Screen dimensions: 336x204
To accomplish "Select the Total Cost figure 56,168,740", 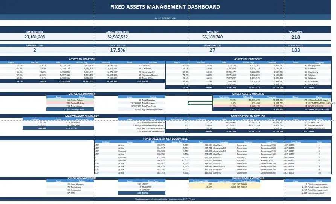I will click(x=212, y=37).
